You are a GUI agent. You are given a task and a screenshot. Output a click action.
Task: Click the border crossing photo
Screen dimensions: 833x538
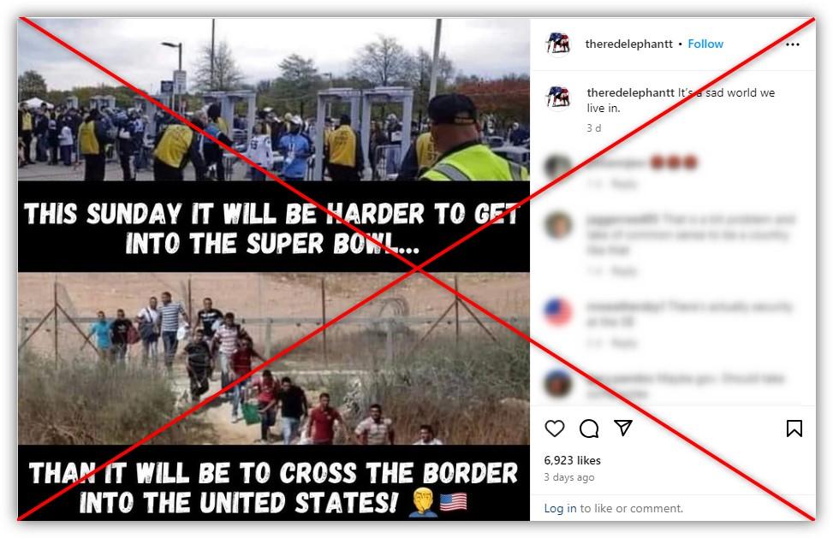(x=274, y=358)
